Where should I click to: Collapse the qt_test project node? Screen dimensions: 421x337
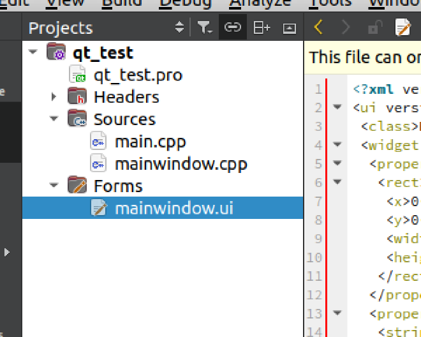(x=33, y=53)
